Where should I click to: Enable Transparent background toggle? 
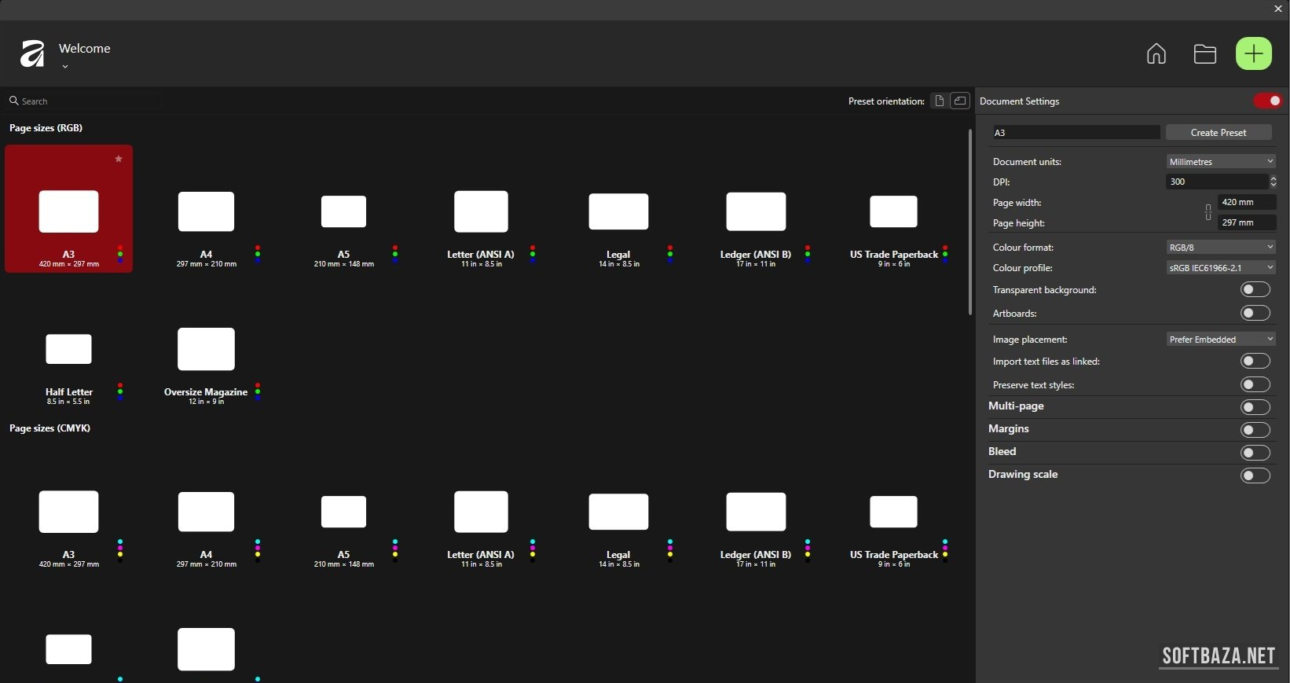[x=1255, y=290]
